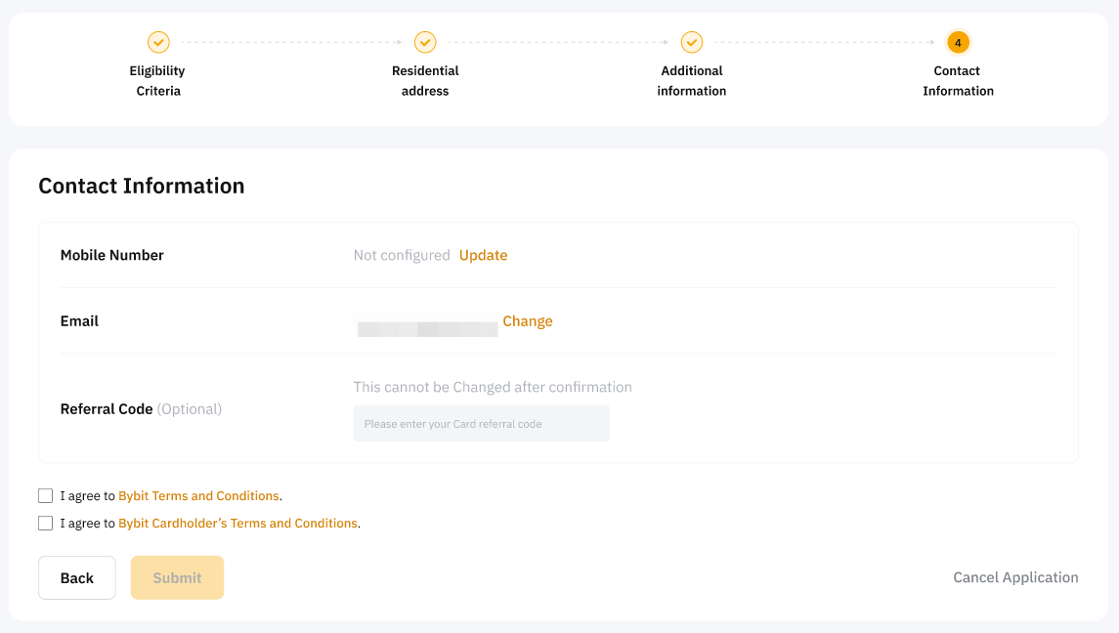Open the Bybit Terms and Conditions link

coord(198,496)
